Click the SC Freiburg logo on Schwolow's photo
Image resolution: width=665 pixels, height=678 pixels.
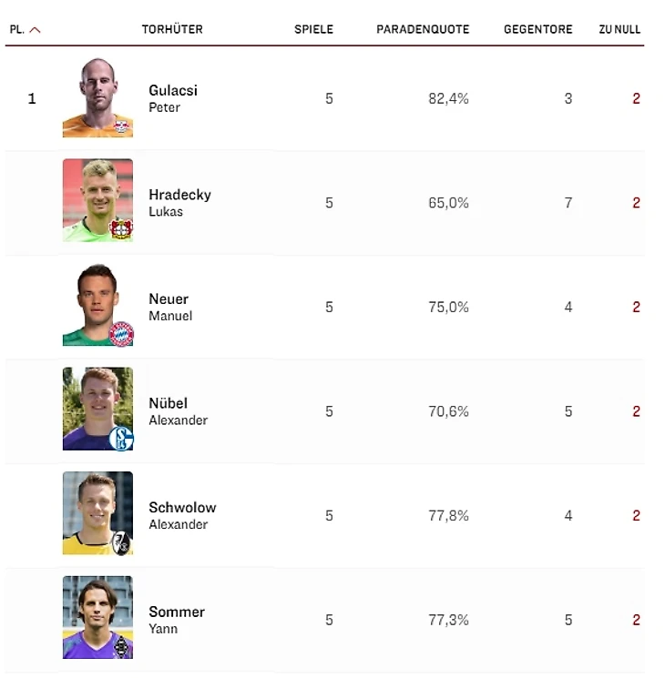121,542
